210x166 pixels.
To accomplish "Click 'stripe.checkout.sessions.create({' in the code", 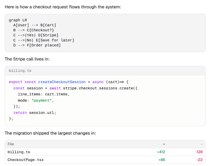I will [100, 88].
